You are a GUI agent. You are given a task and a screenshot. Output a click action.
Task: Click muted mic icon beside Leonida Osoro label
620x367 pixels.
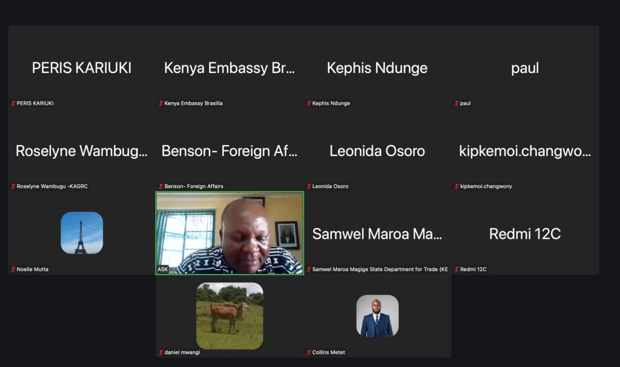[308, 186]
